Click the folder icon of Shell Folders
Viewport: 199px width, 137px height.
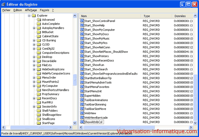[x=39, y=111]
